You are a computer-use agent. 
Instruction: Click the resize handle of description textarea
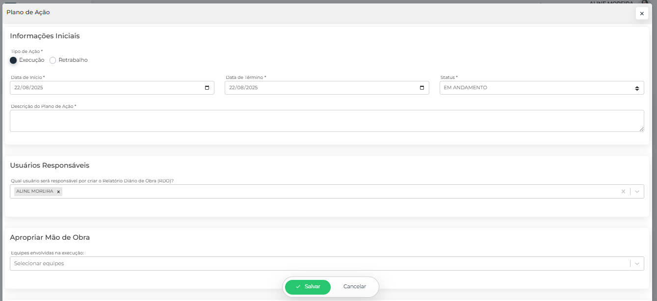(x=641, y=129)
